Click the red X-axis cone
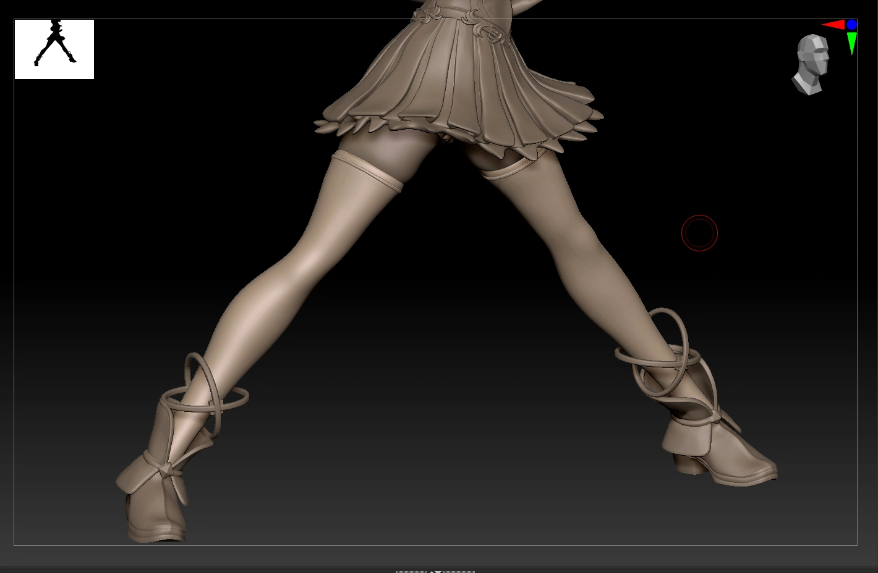The image size is (878, 573). [833, 25]
